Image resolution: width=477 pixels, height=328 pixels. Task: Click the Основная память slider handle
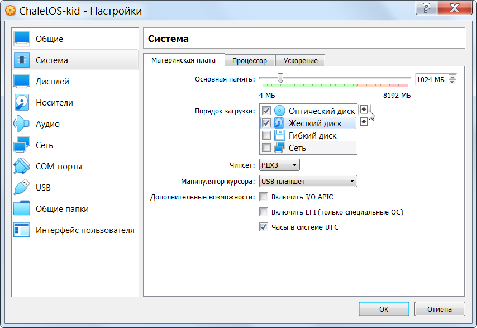280,78
